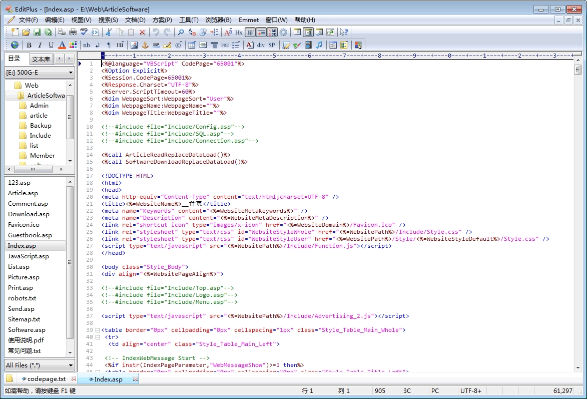The image size is (587, 399).
Task: Open the Include folder in directory tree
Action: click(40, 136)
